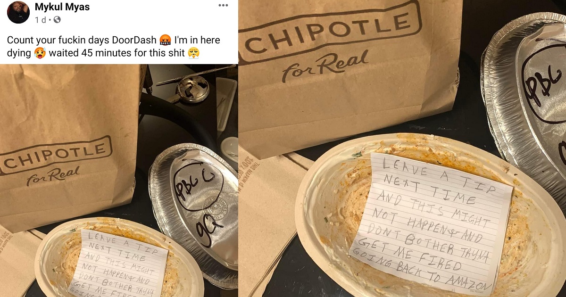Click the post caption mentioning DoorDash

click(114, 46)
